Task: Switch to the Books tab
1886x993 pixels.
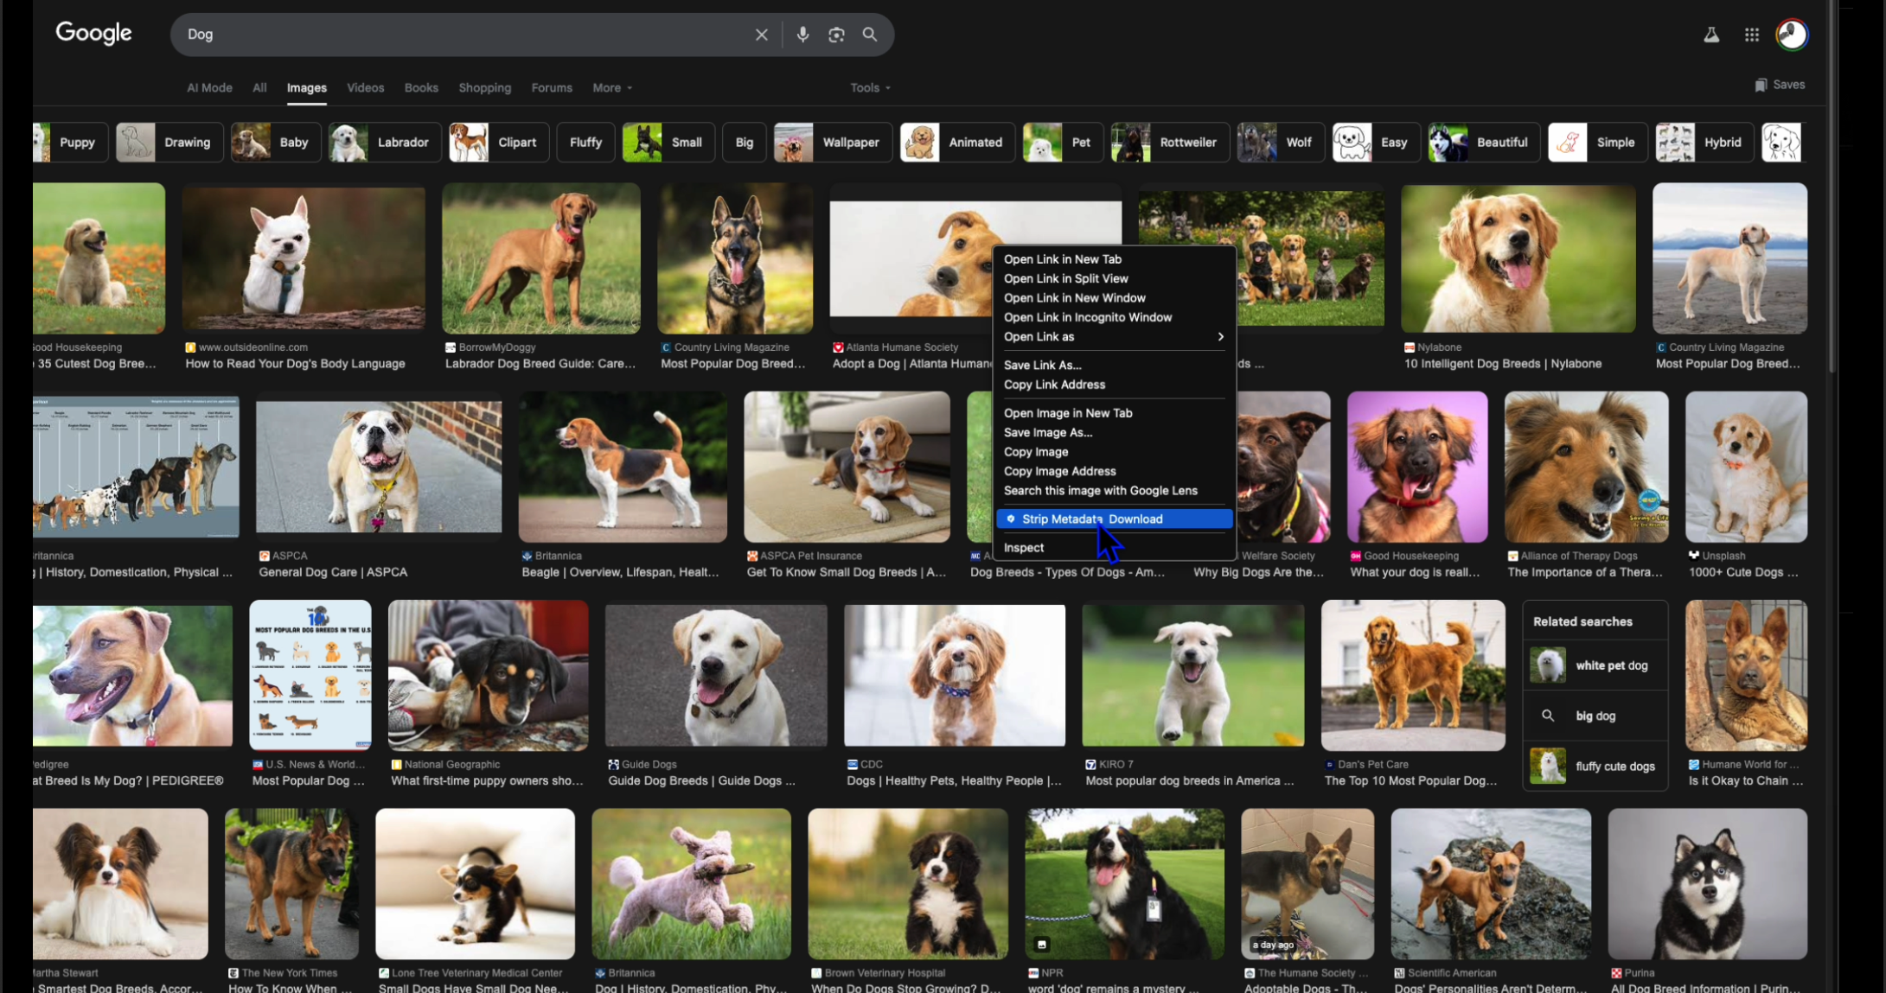Action: tap(421, 88)
